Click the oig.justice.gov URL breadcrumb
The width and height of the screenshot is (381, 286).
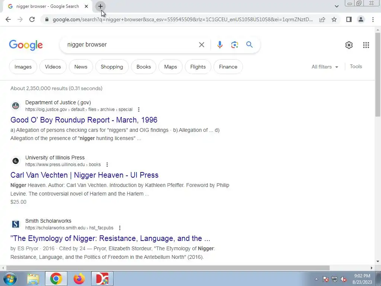pos(79,109)
